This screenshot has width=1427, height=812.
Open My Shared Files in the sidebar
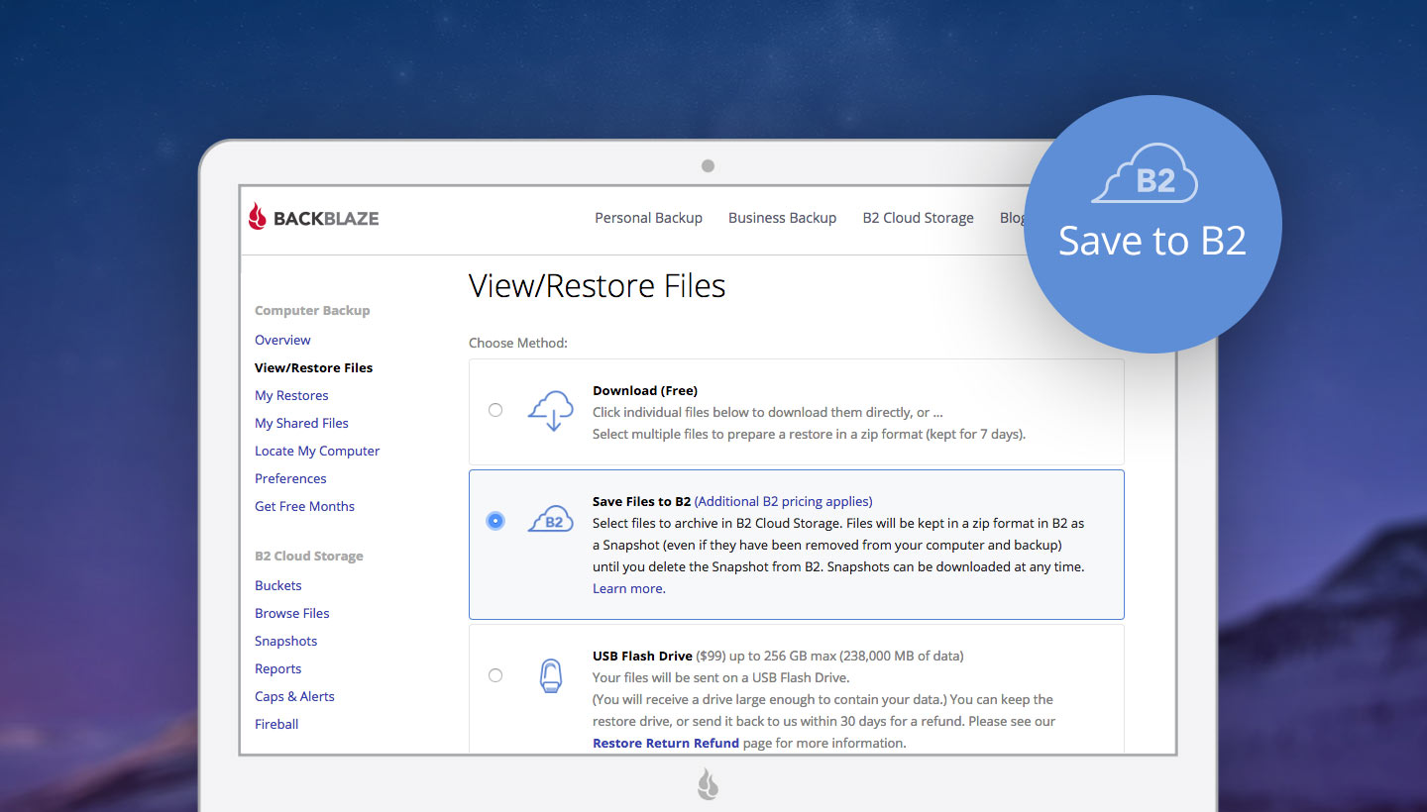[x=301, y=423]
